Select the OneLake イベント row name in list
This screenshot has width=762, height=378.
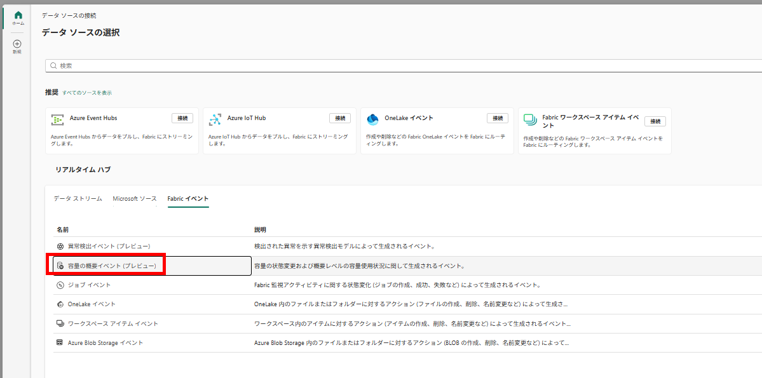tap(92, 304)
